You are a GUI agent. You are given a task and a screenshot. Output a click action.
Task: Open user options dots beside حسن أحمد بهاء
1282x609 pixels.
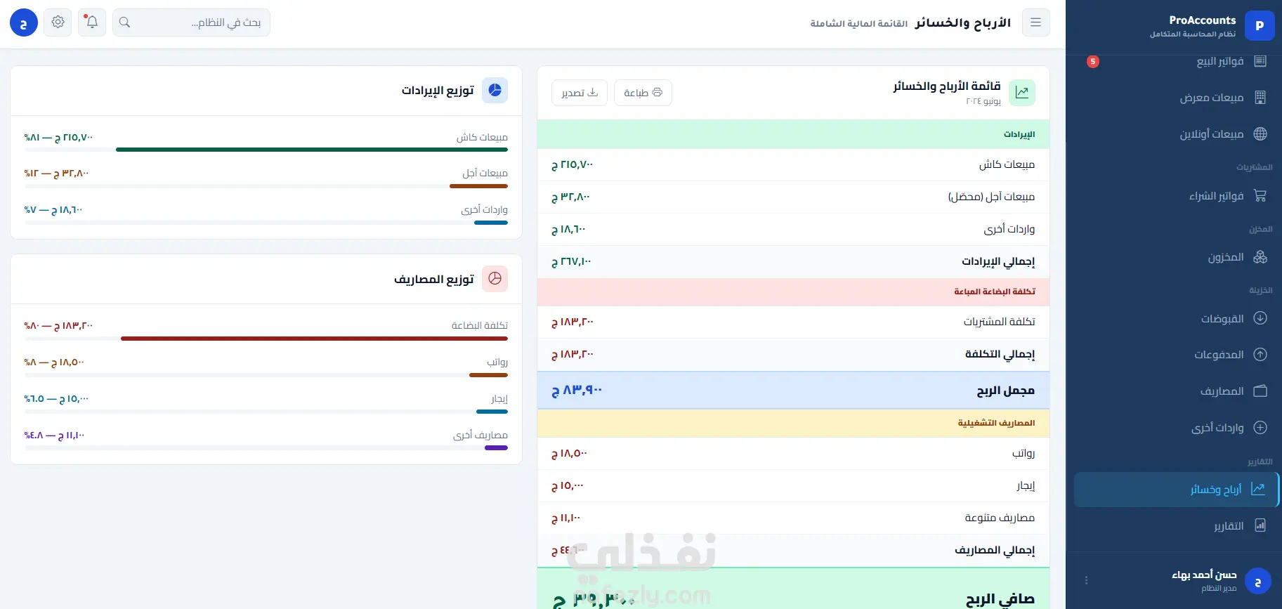1086,580
